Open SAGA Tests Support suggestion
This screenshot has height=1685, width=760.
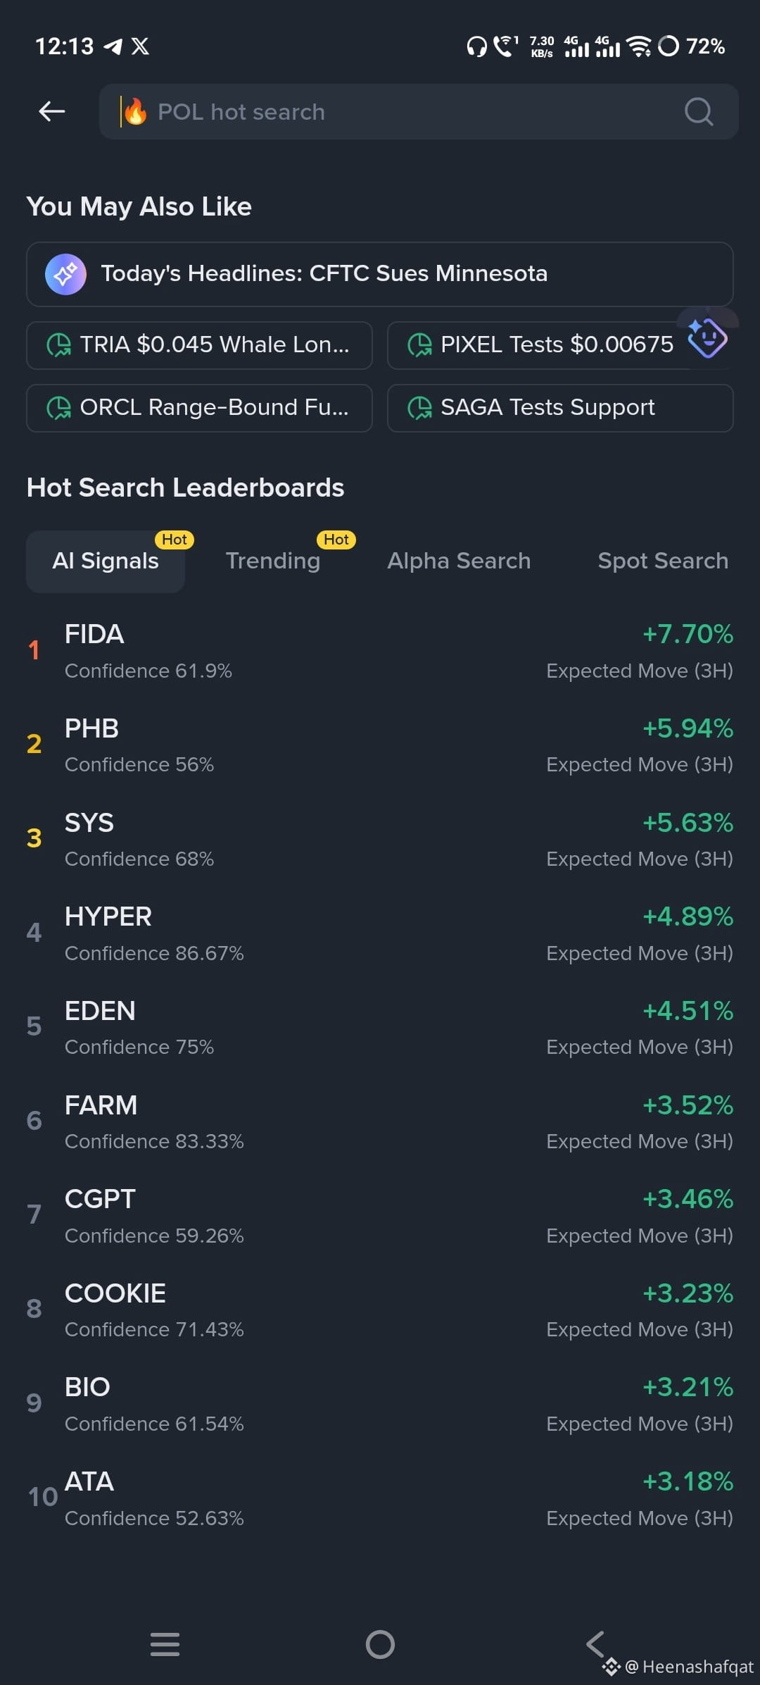point(560,408)
